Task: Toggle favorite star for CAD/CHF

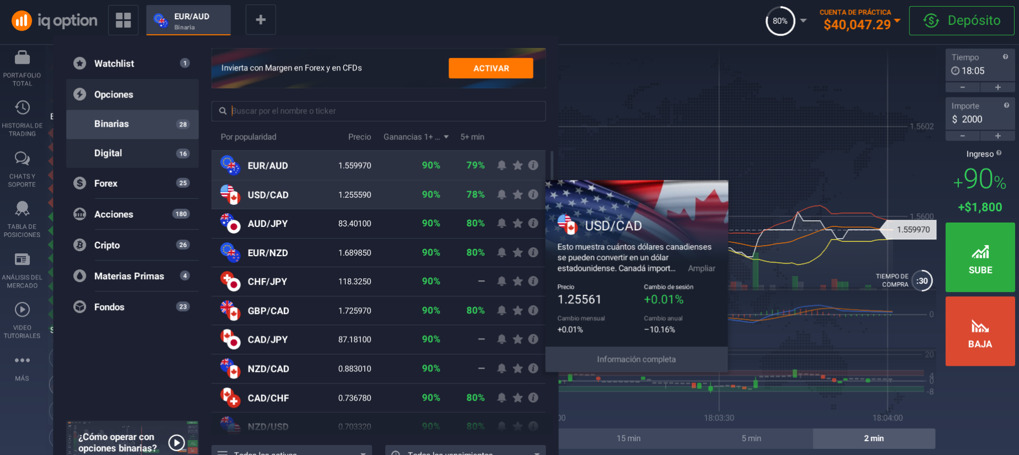Action: (517, 398)
